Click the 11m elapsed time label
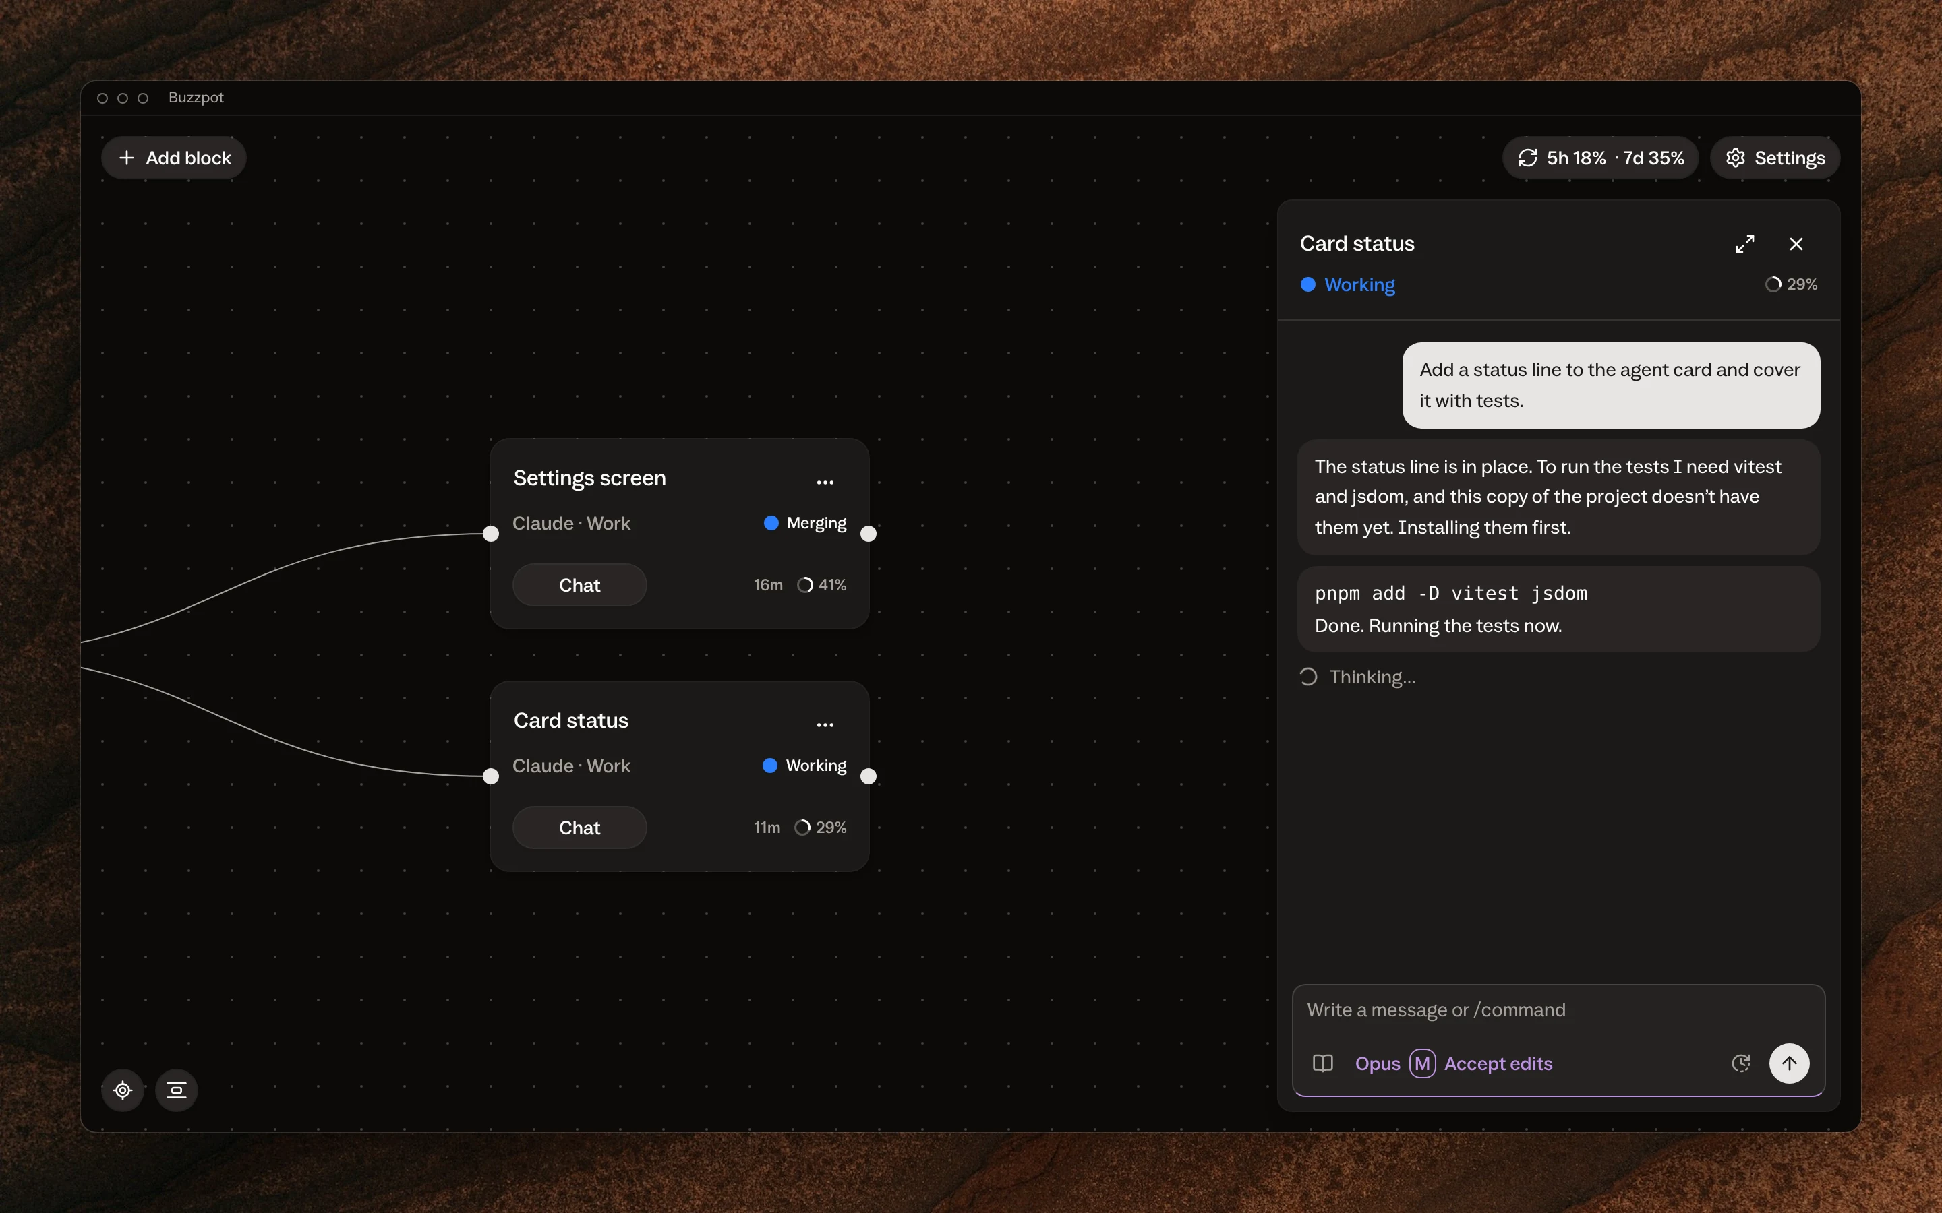Screen dimensions: 1942x1213 pyautogui.click(x=767, y=827)
